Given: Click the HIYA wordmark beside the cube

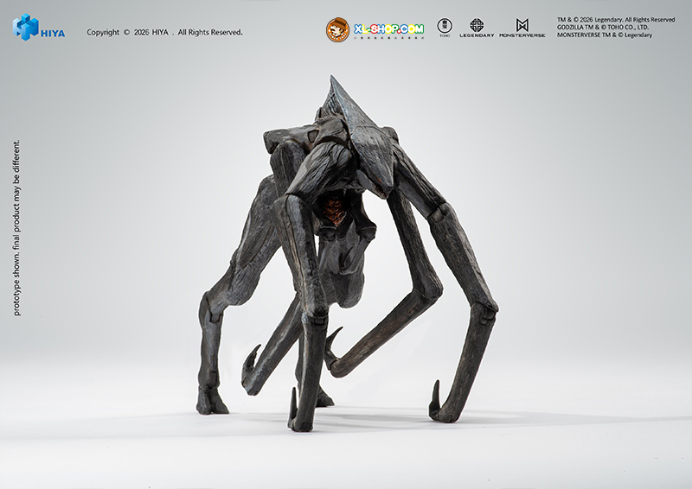Looking at the screenshot, I should [53, 33].
